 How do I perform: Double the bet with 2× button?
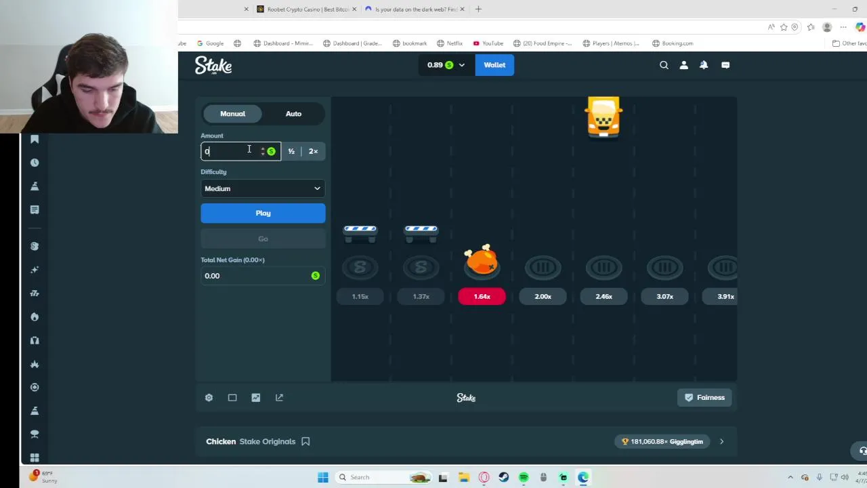coord(313,151)
